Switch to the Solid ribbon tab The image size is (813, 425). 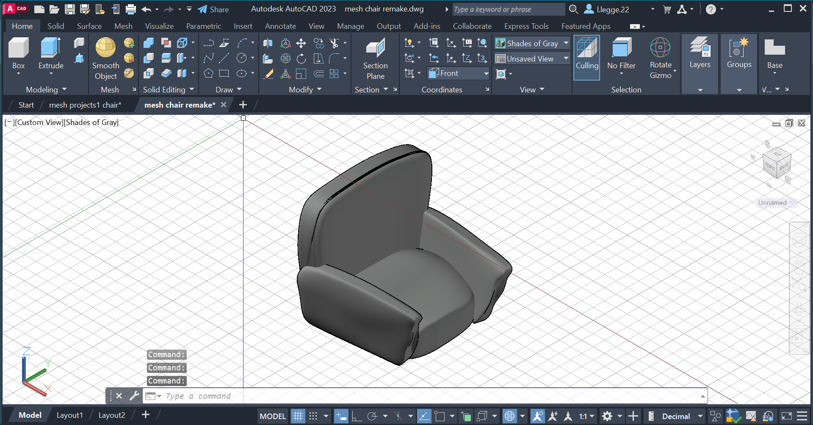(x=55, y=26)
